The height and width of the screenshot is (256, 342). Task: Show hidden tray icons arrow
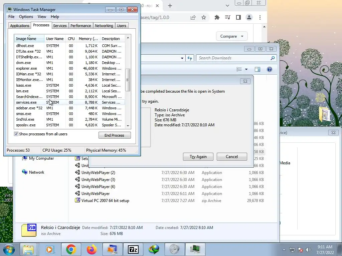[x=284, y=250]
